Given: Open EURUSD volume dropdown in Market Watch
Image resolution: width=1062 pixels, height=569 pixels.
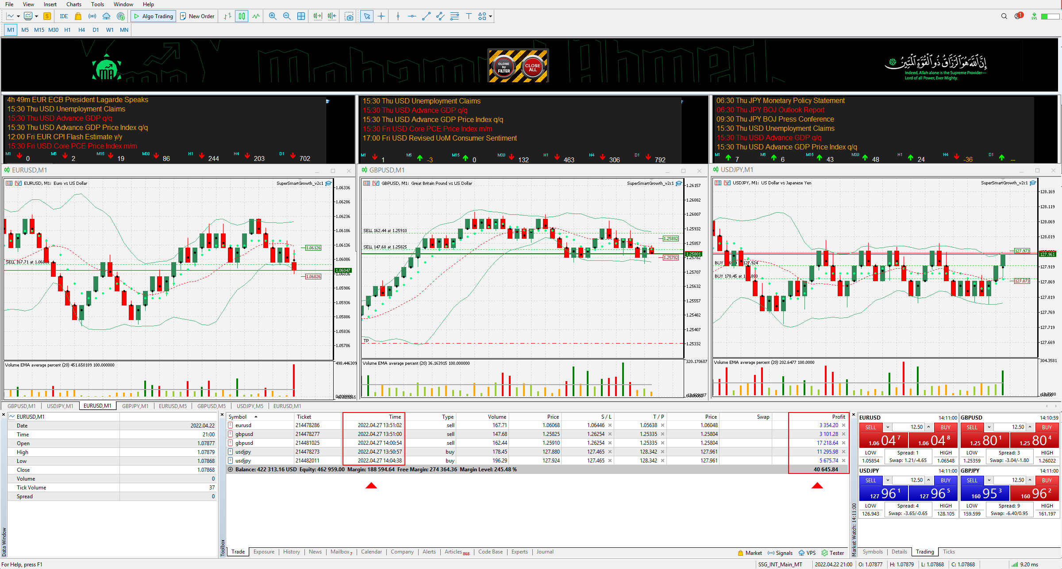Looking at the screenshot, I should pyautogui.click(x=887, y=427).
